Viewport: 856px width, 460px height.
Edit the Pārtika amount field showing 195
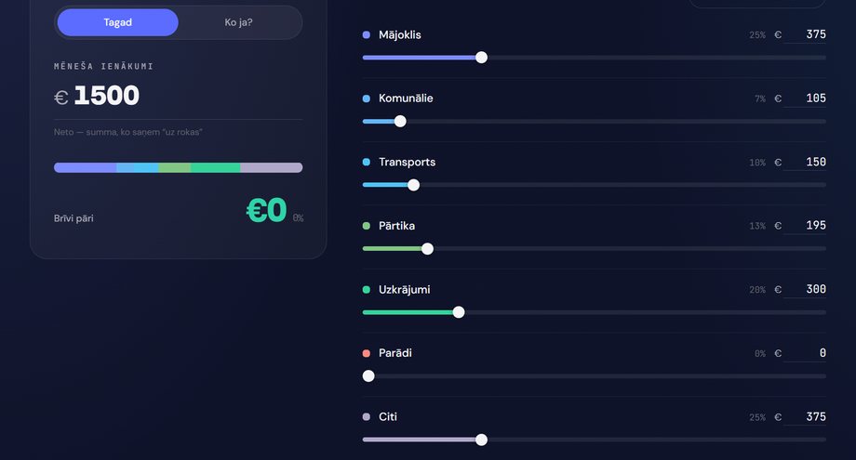(805, 226)
